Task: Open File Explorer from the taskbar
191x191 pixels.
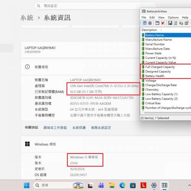Action: point(112,185)
